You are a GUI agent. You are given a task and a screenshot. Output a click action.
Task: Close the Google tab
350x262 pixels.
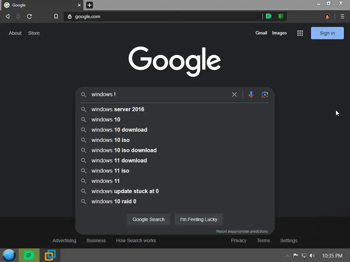pos(79,5)
